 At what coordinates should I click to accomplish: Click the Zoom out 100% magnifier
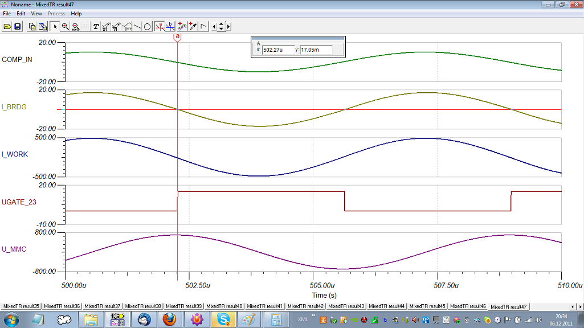point(76,26)
